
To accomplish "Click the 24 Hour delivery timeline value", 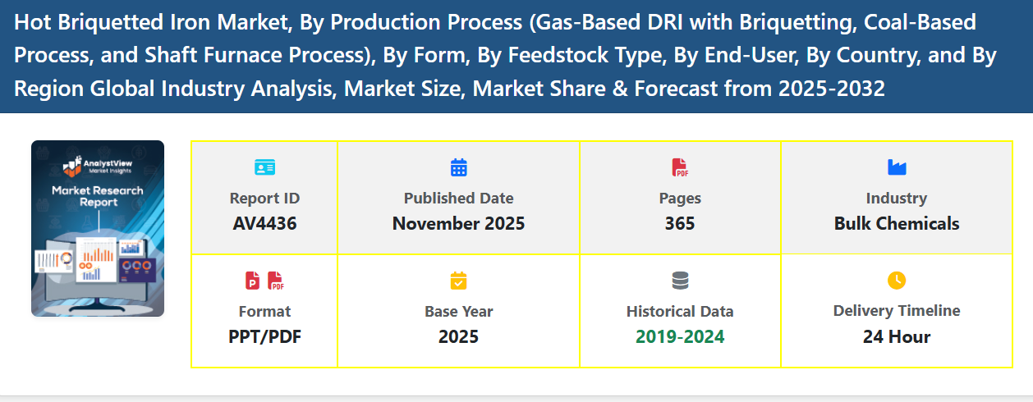I will pos(897,336).
